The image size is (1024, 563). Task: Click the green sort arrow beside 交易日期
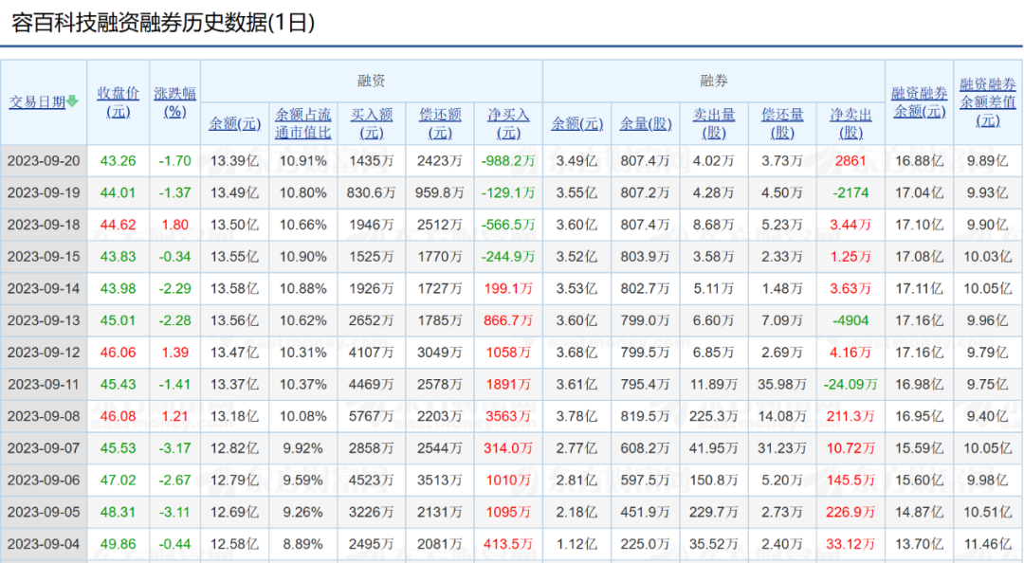(72, 101)
